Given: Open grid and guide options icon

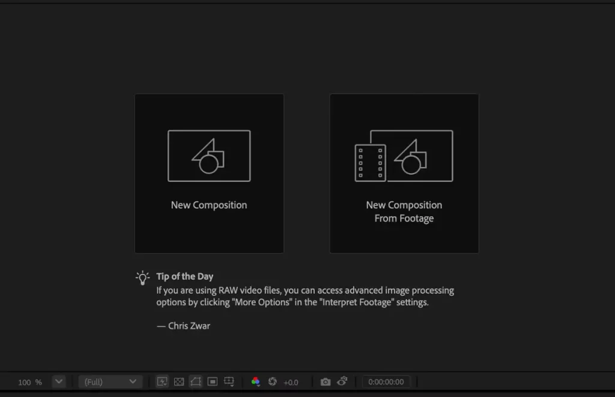Looking at the screenshot, I should tap(229, 382).
